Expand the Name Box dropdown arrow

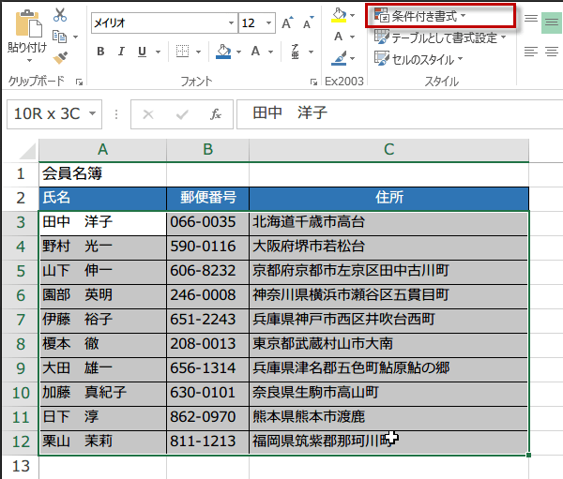(x=93, y=114)
